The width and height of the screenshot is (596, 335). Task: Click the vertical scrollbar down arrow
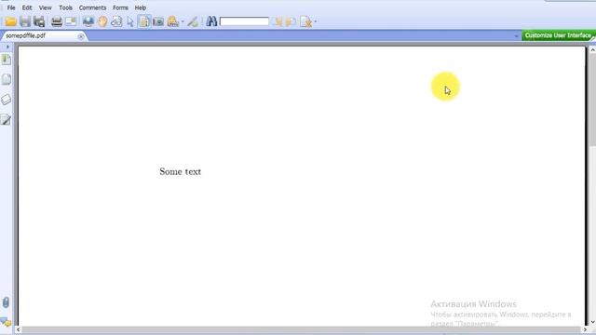pos(592,322)
